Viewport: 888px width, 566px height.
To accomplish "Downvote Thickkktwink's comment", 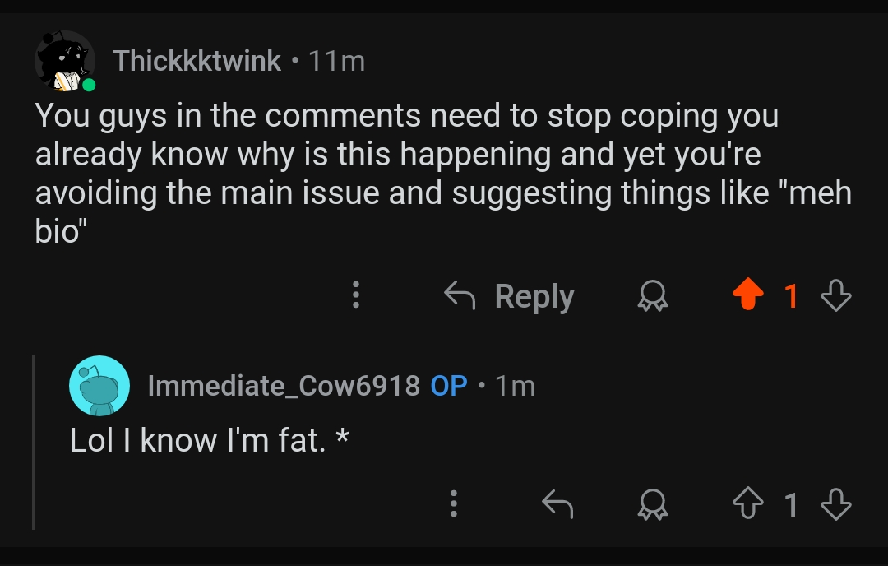I will [x=835, y=295].
